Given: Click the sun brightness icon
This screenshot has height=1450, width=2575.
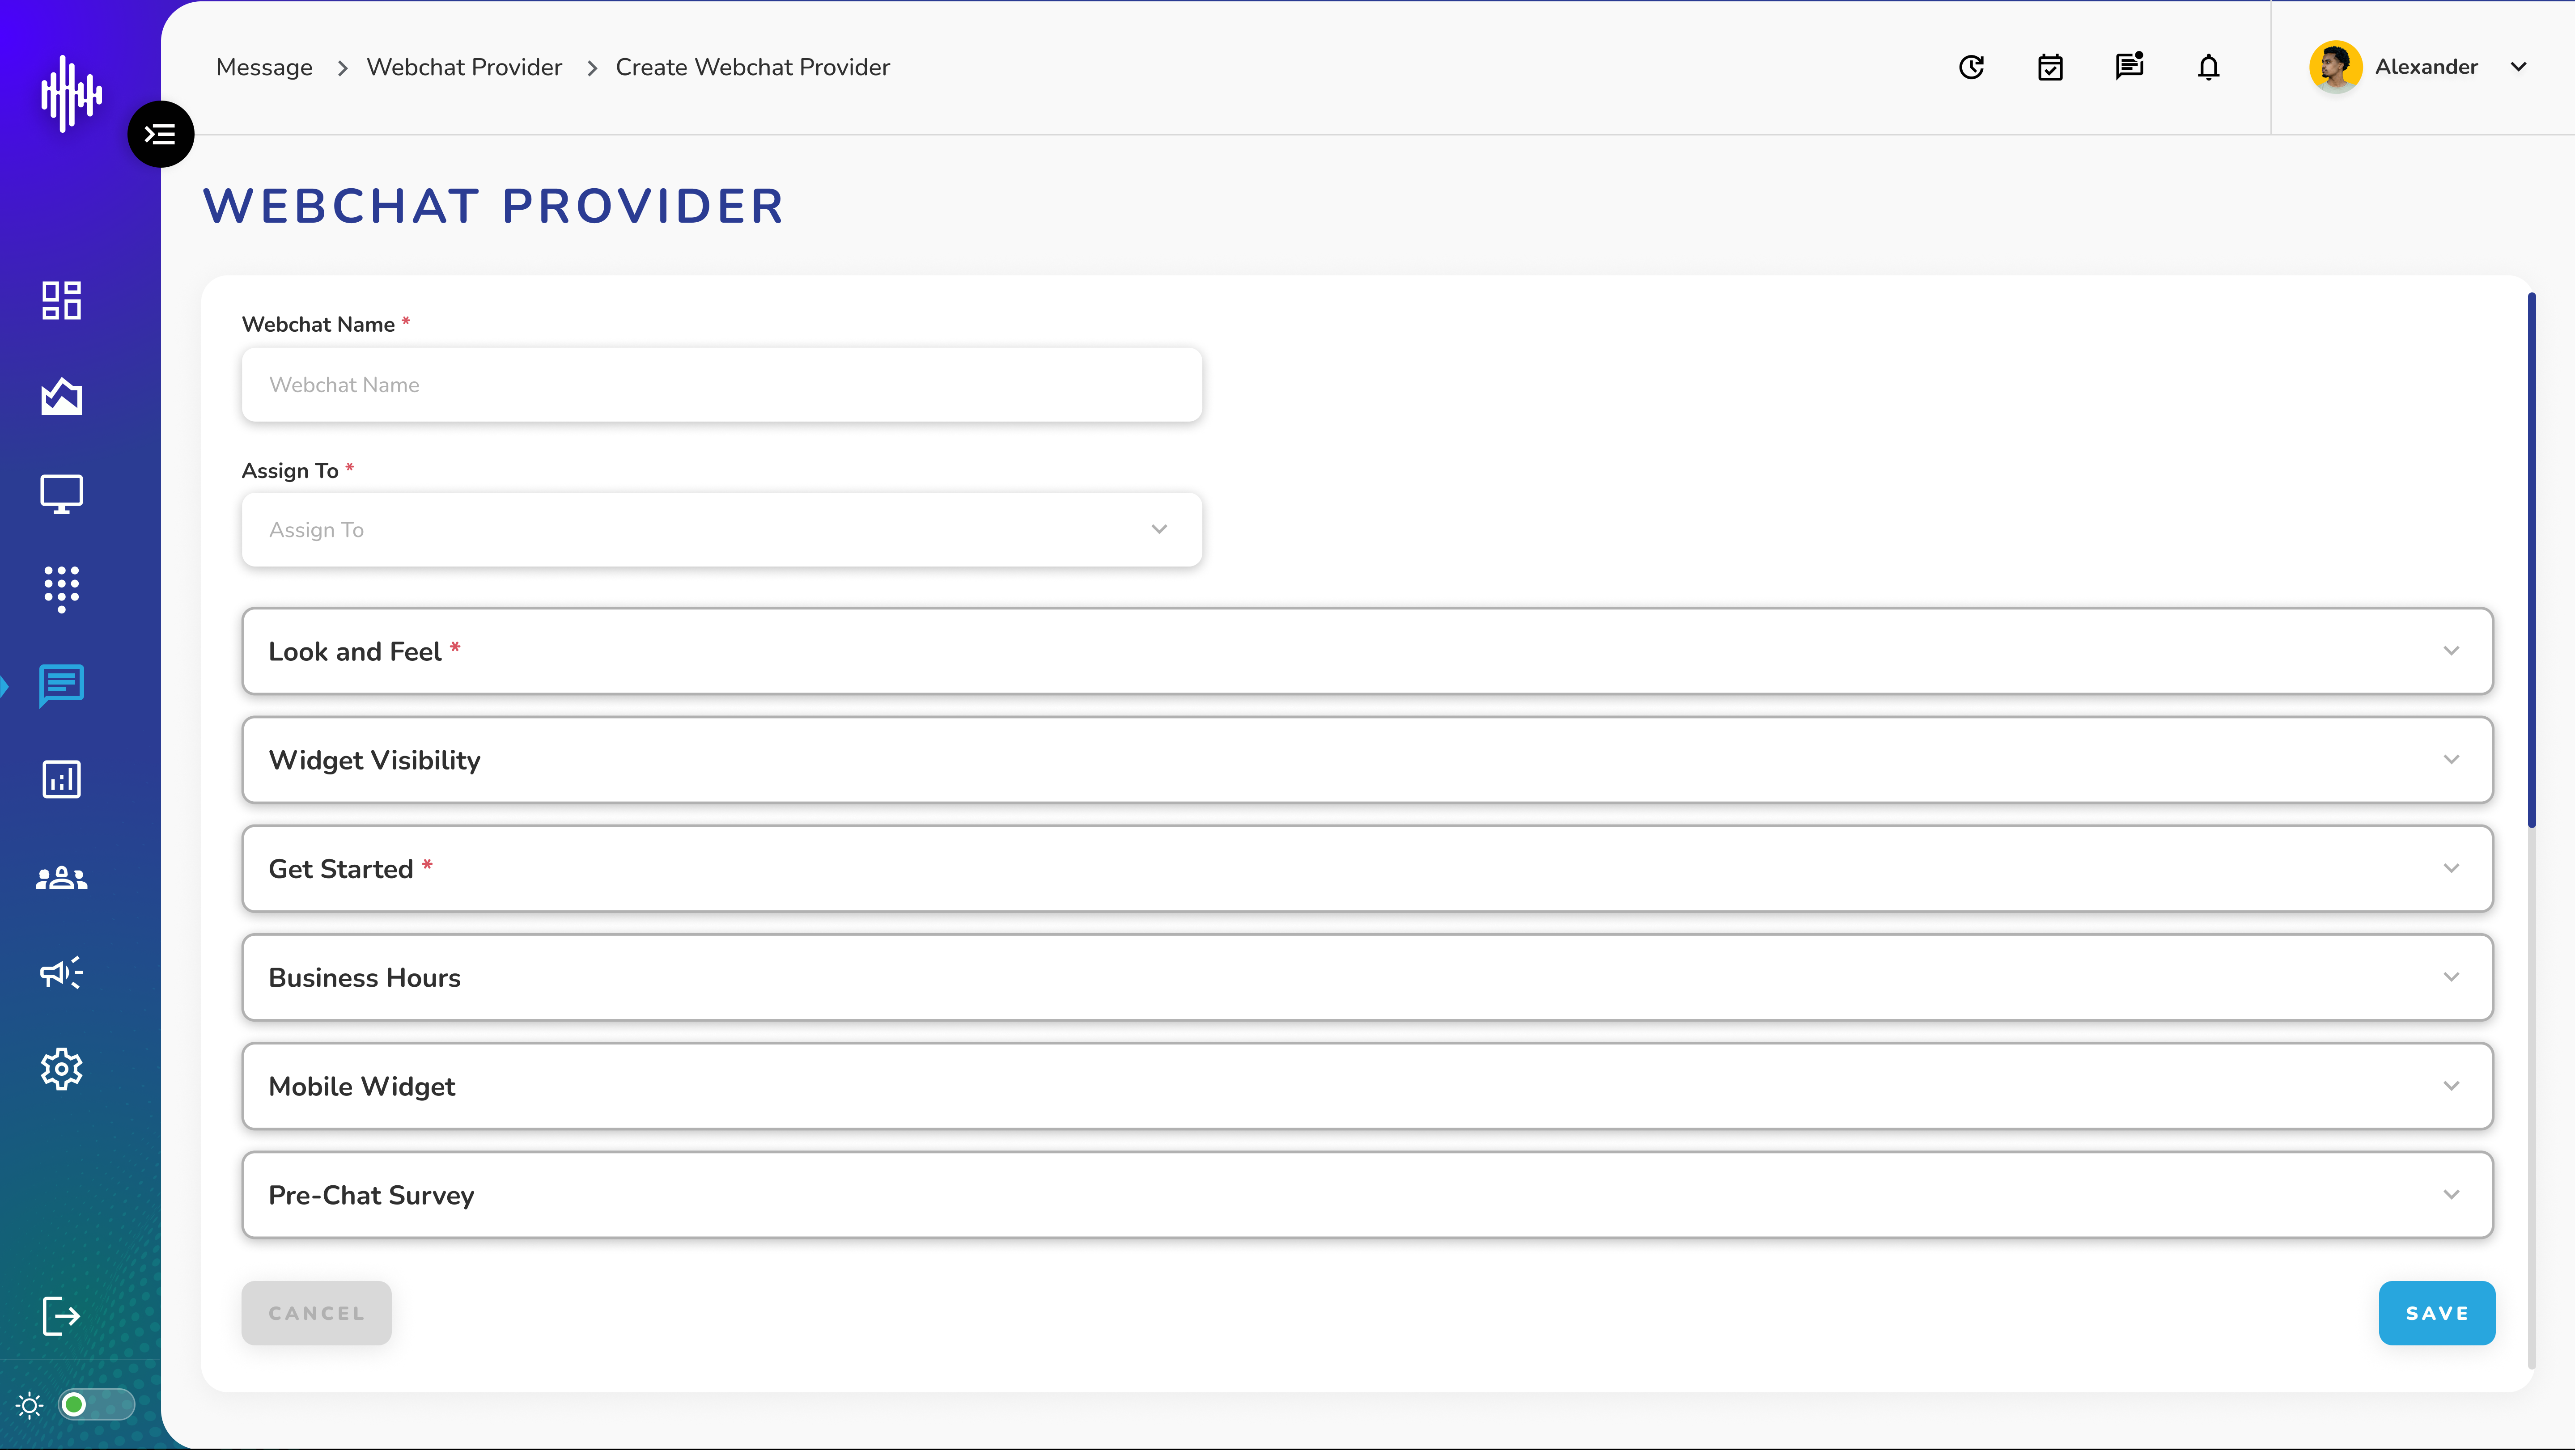Looking at the screenshot, I should (29, 1406).
